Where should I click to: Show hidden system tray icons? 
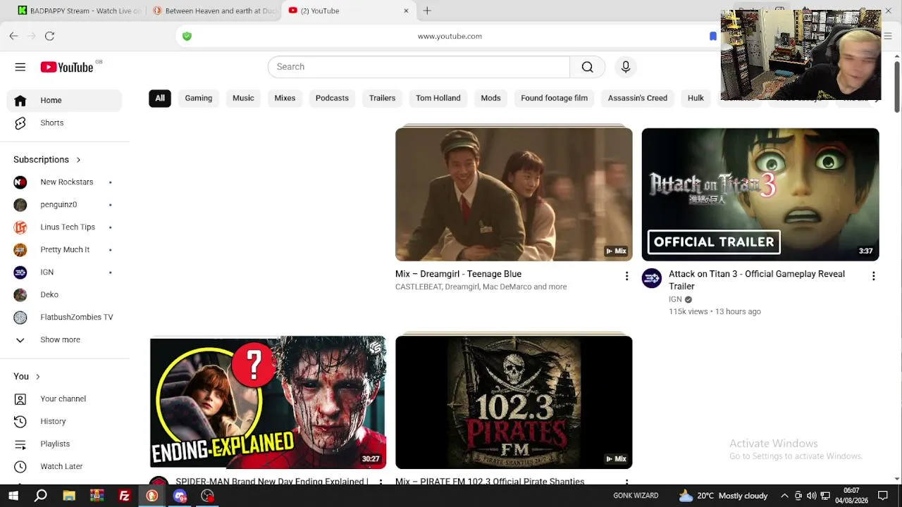click(x=784, y=496)
